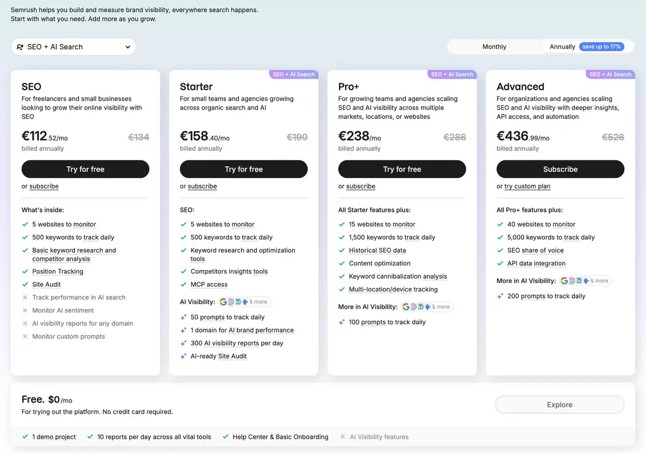Screen dimensions: 646x453
Task: Click 'Multi-location/device tracking' feature
Action: pos(394,289)
